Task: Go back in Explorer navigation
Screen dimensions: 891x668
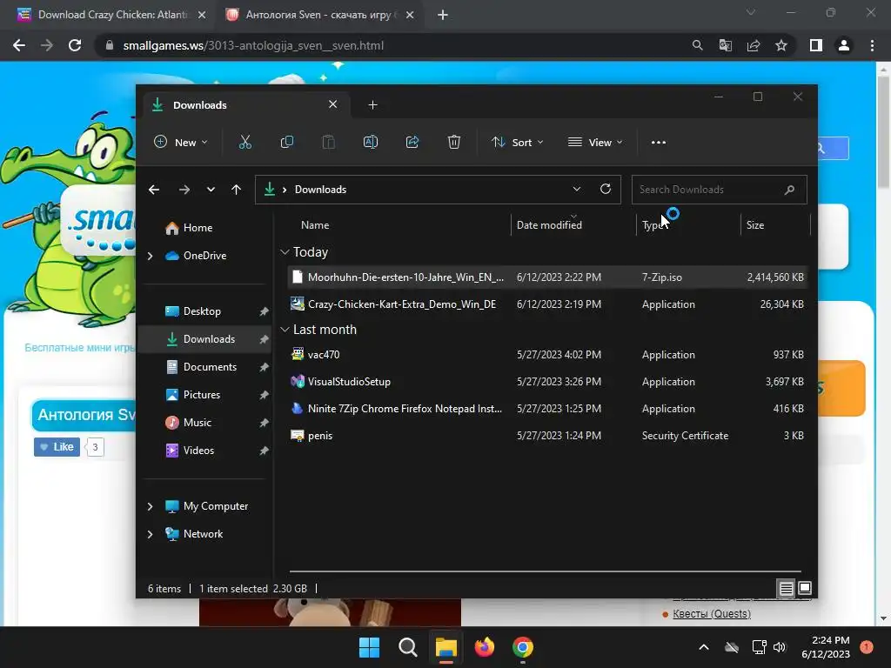Action: click(x=154, y=190)
